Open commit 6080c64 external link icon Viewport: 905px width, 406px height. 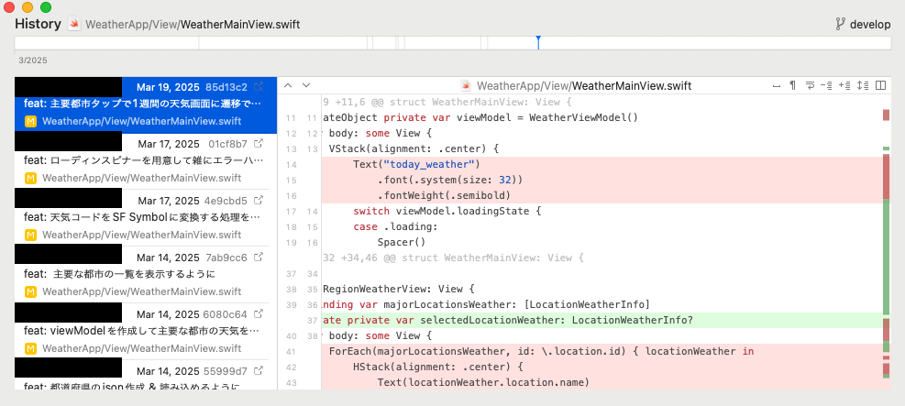click(x=259, y=313)
